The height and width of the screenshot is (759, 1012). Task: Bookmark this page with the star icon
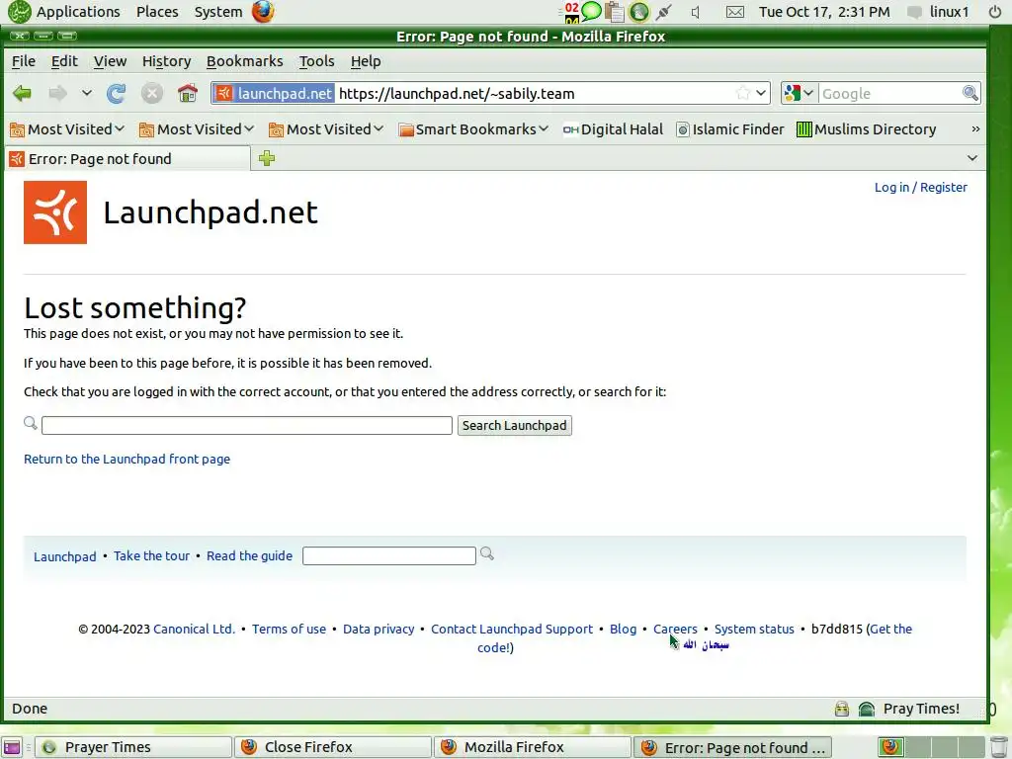click(x=743, y=94)
